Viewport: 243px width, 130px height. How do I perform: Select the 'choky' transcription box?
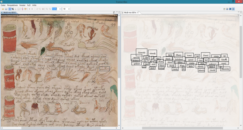175,69
